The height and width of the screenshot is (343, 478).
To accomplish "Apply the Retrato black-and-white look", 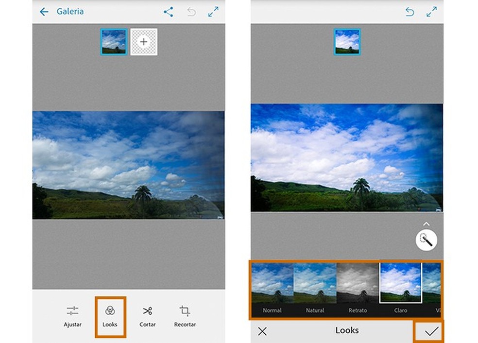I will point(358,289).
